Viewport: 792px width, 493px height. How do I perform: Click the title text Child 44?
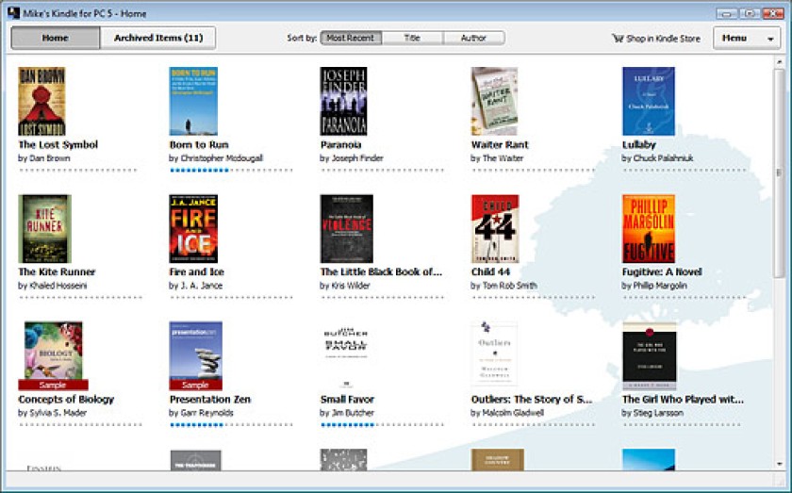point(490,271)
